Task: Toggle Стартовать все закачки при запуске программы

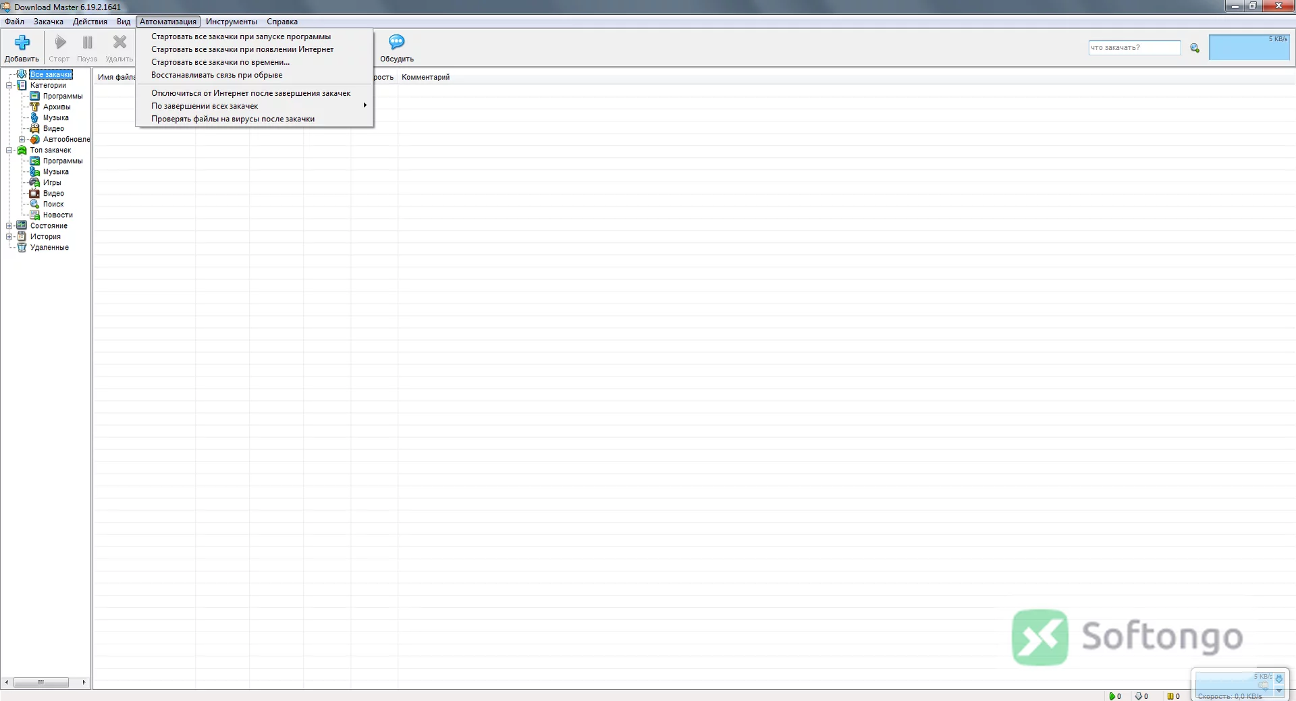Action: (254, 36)
